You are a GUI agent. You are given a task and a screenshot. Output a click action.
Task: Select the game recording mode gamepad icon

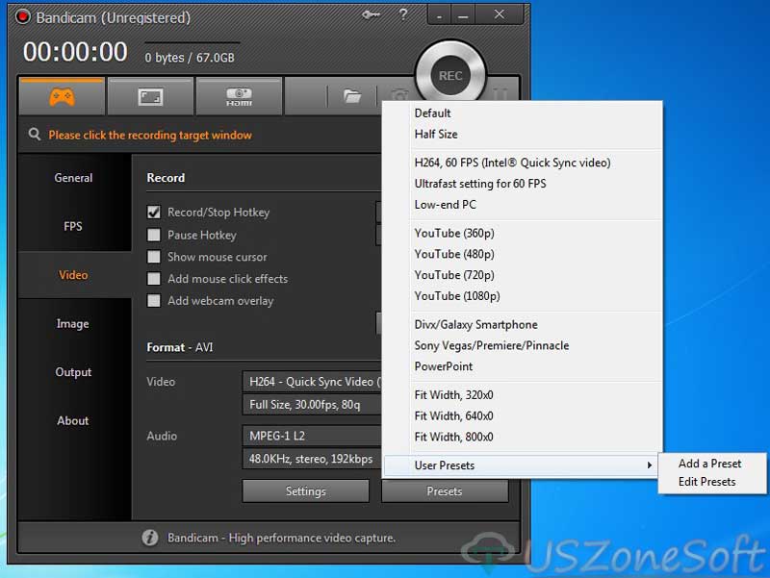pos(62,96)
